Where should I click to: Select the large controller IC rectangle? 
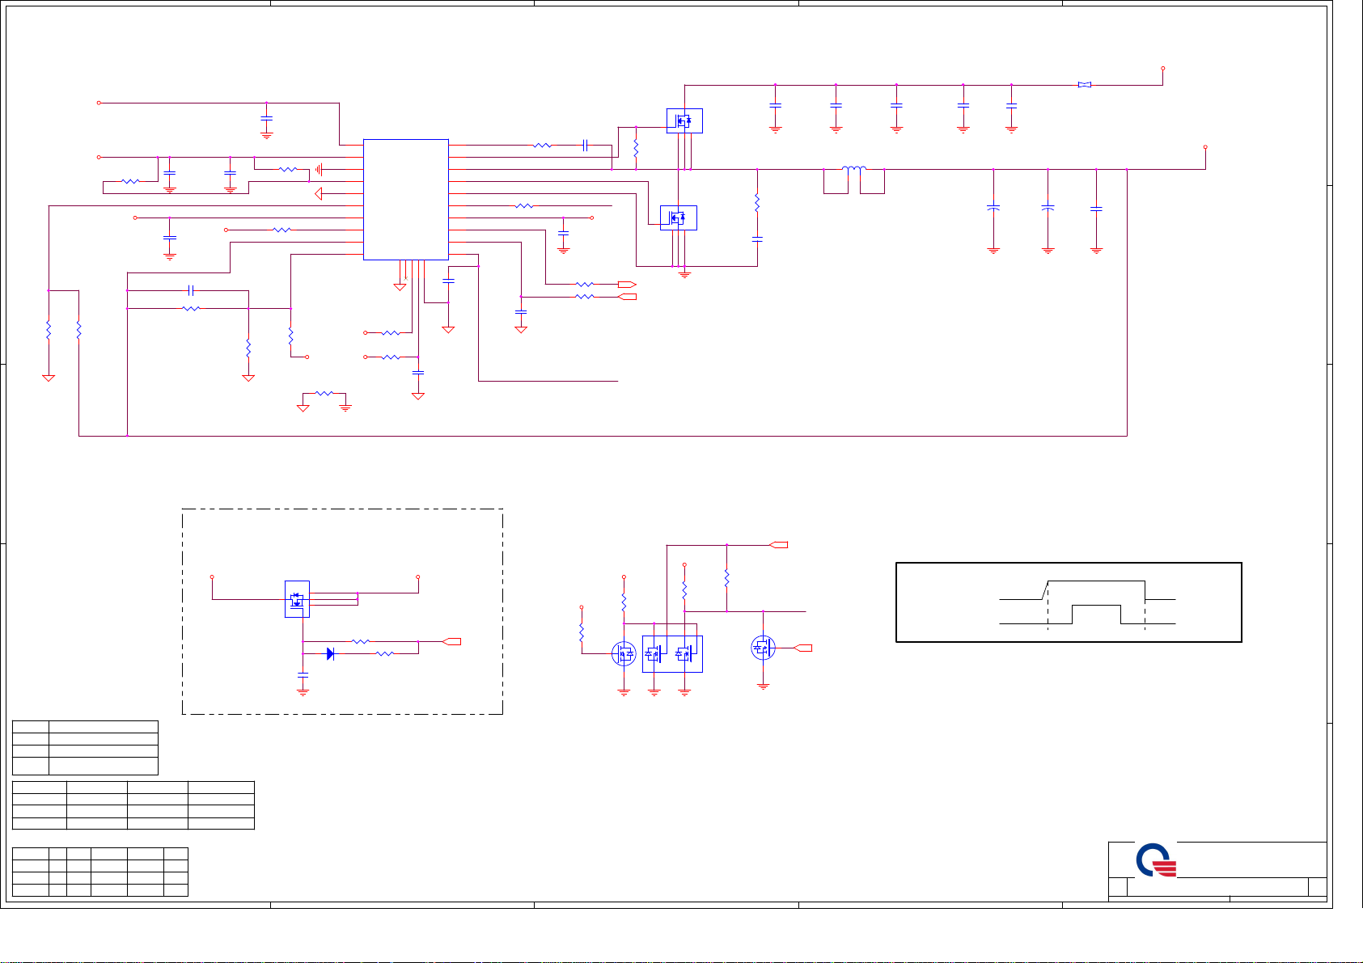pyautogui.click(x=405, y=199)
